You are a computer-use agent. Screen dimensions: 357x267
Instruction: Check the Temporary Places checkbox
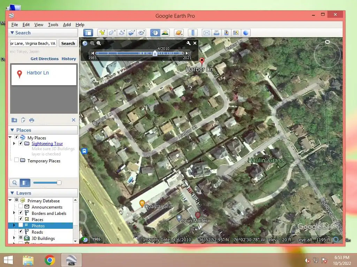pos(17,160)
